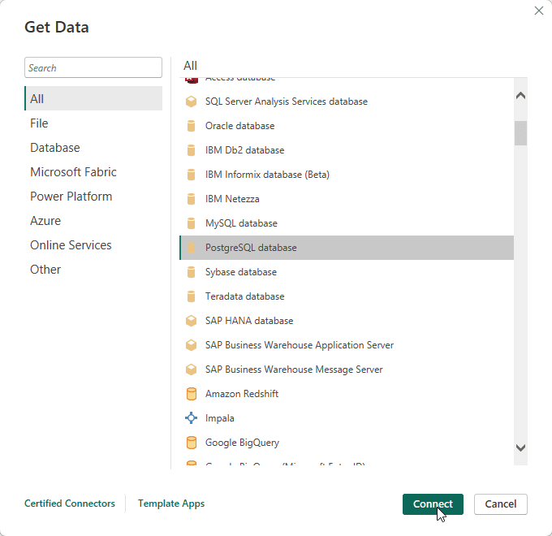Click the scroll up arrow of connector list
Image resolution: width=552 pixels, height=536 pixels.
[520, 96]
